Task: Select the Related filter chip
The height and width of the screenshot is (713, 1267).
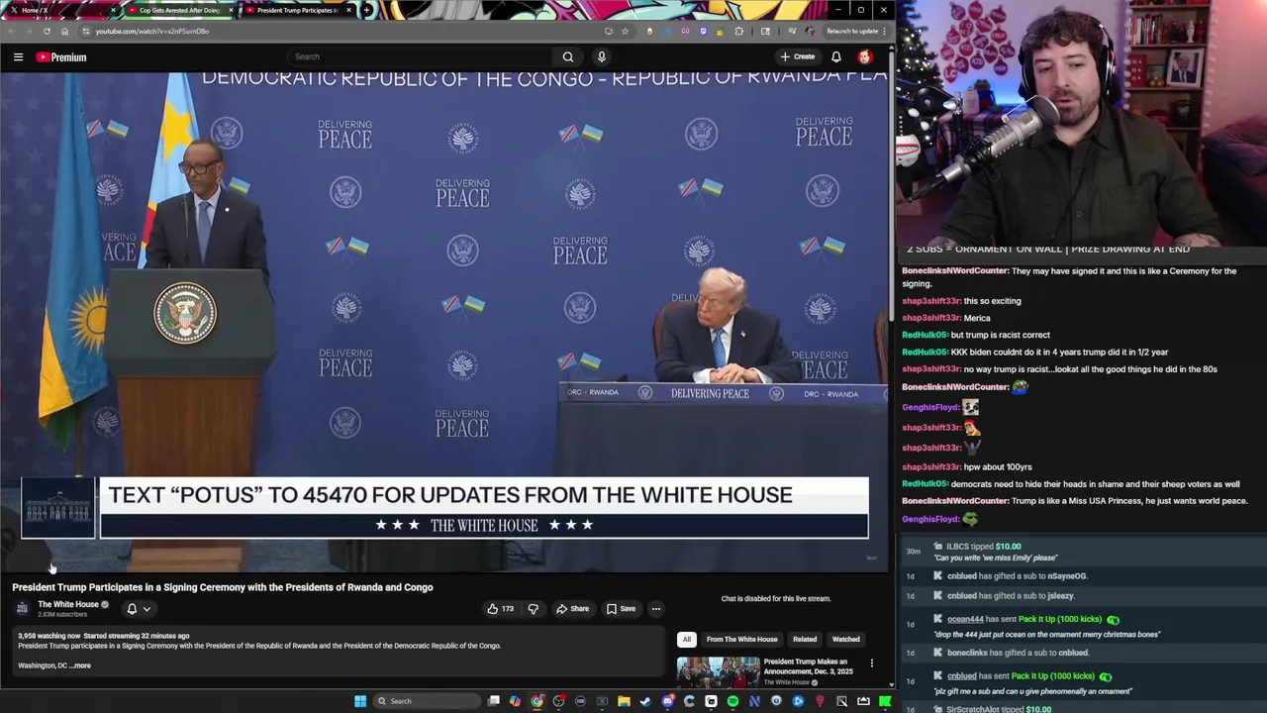Action: click(805, 639)
